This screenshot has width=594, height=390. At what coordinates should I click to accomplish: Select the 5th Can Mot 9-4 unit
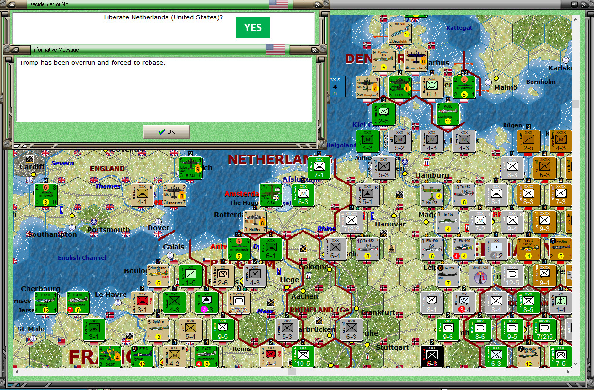(x=271, y=357)
